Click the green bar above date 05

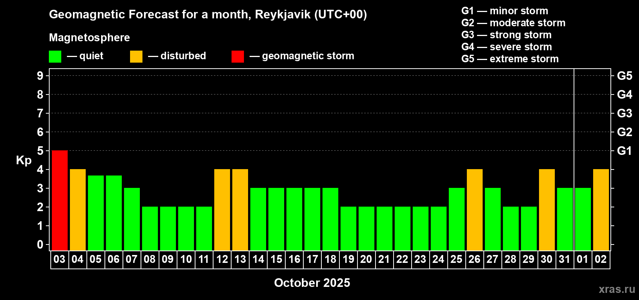(x=96, y=213)
